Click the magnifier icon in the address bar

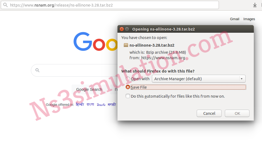coord(5,5)
